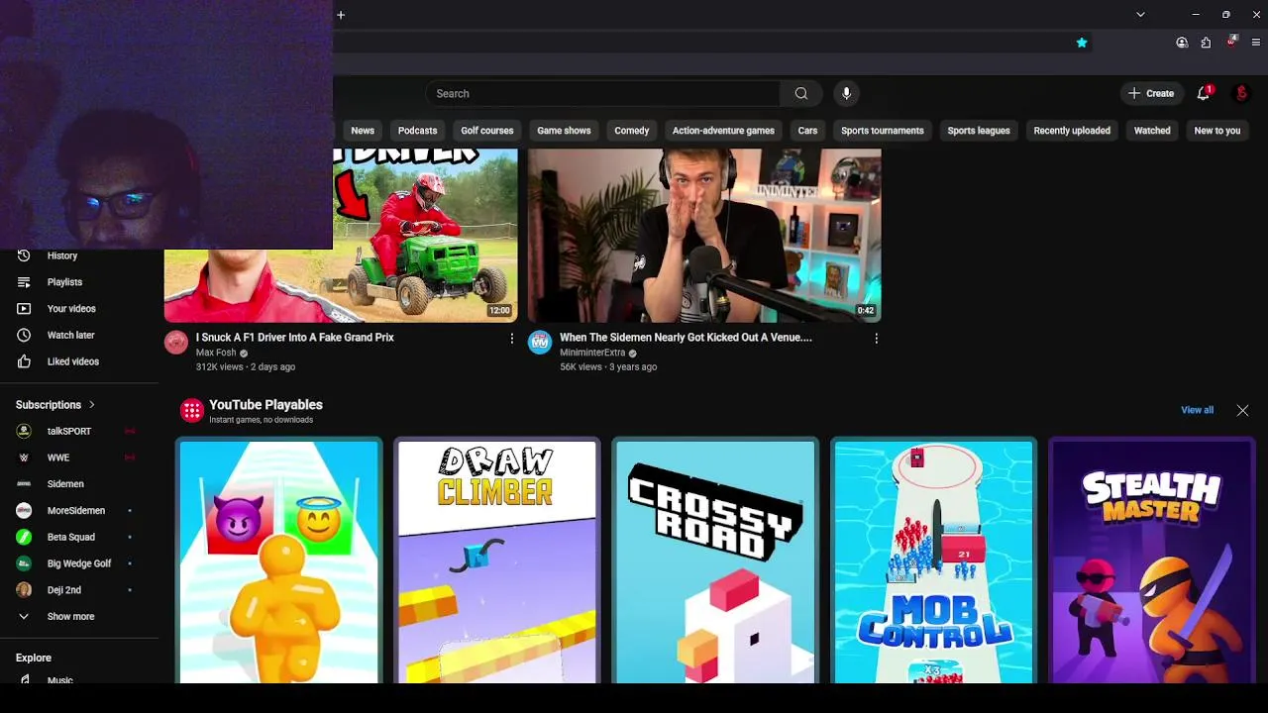Select the Sports tournaments chip
Viewport: 1268px width, 713px height.
pyautogui.click(x=882, y=131)
